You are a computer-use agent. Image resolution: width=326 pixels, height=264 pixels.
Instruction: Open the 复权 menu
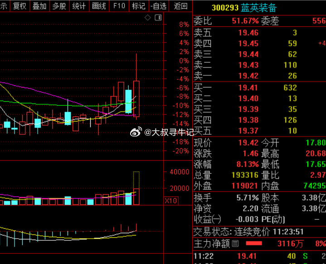(19, 6)
